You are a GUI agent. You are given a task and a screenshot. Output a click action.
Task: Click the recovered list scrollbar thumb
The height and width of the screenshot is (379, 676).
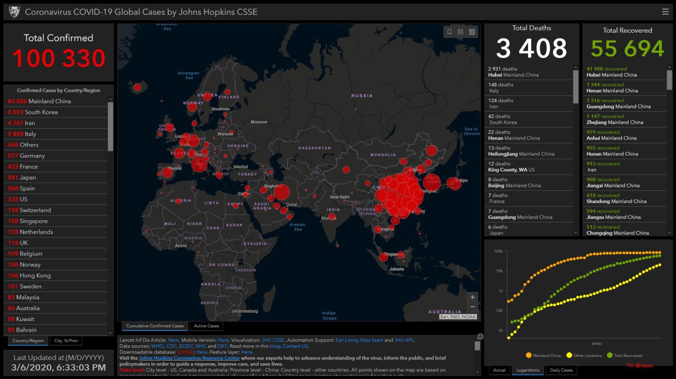[x=670, y=80]
